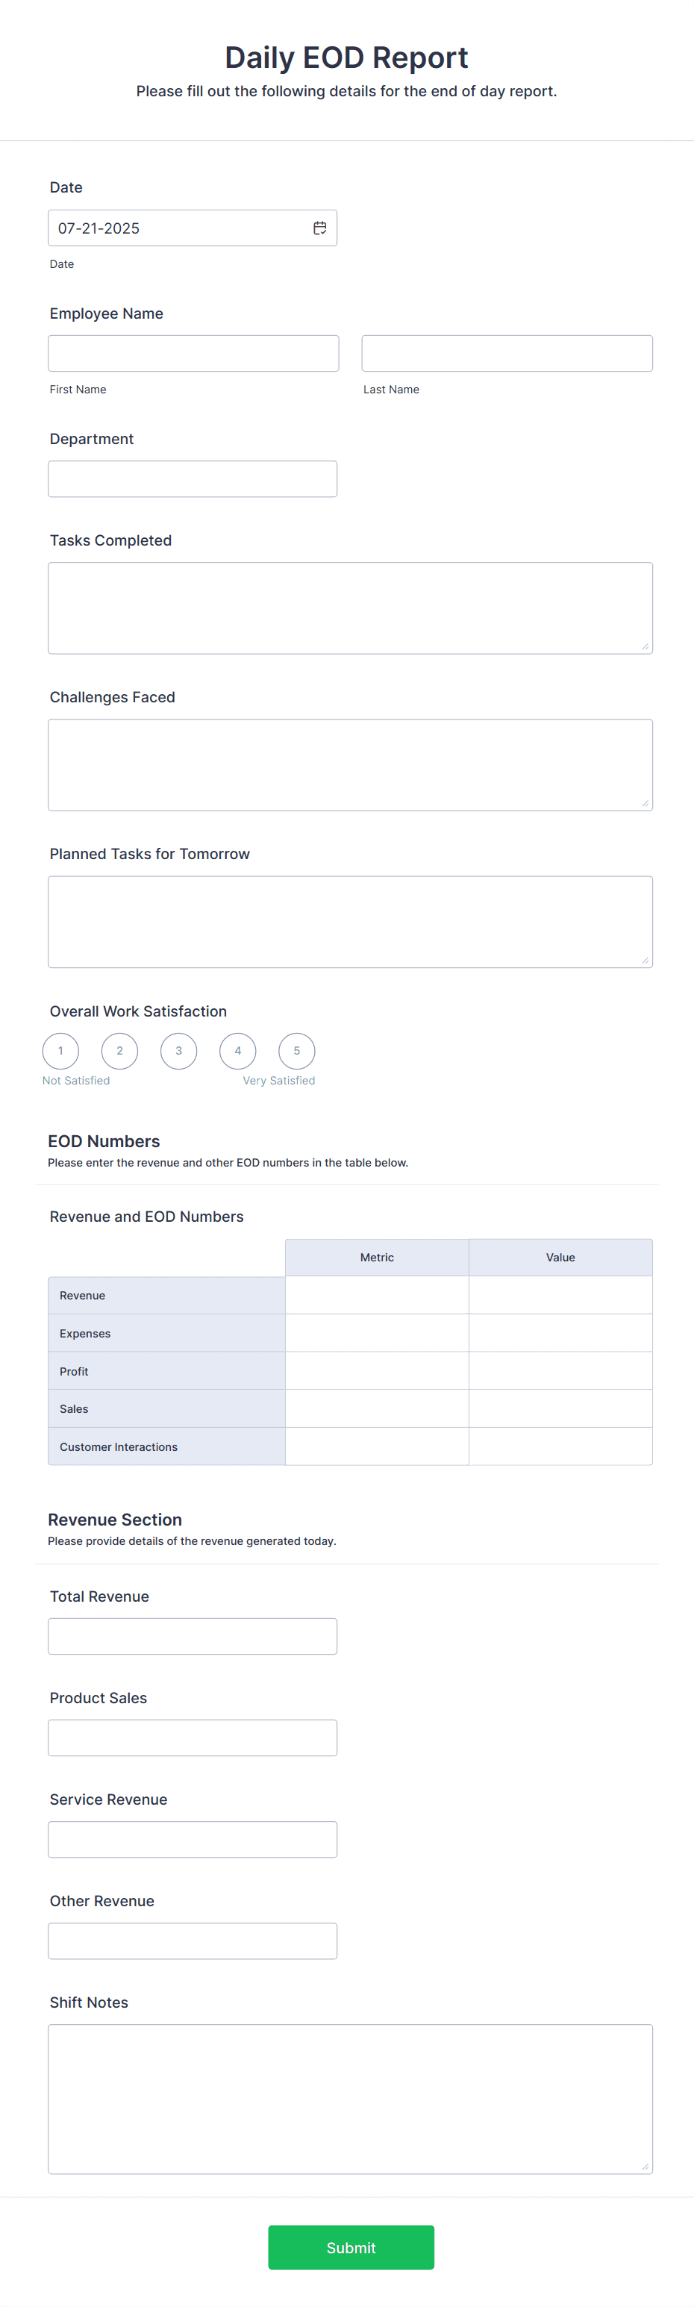Open the date picker calendar icon
The height and width of the screenshot is (2307, 694).
click(x=319, y=228)
